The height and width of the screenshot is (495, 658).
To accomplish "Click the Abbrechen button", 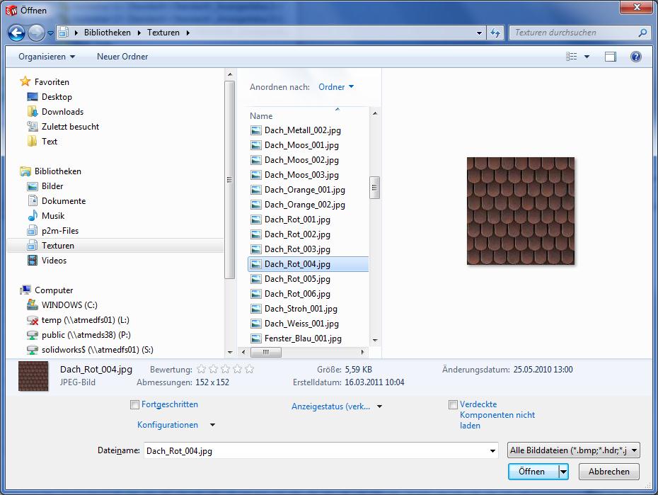I will click(608, 472).
